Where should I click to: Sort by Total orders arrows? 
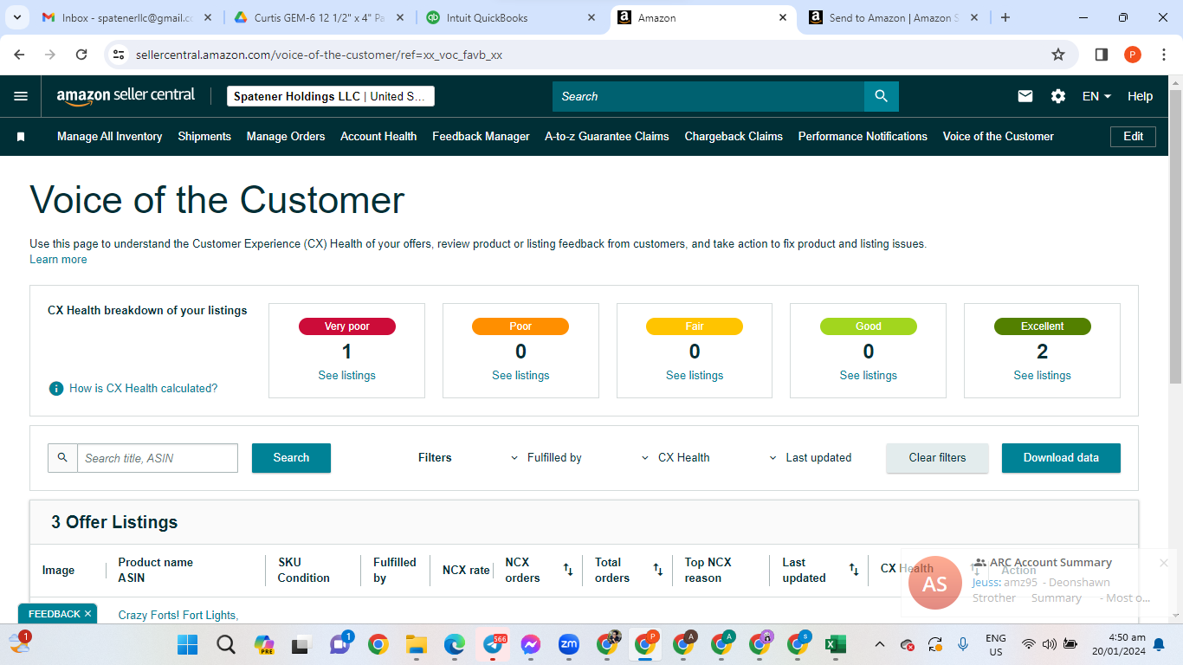pos(658,570)
